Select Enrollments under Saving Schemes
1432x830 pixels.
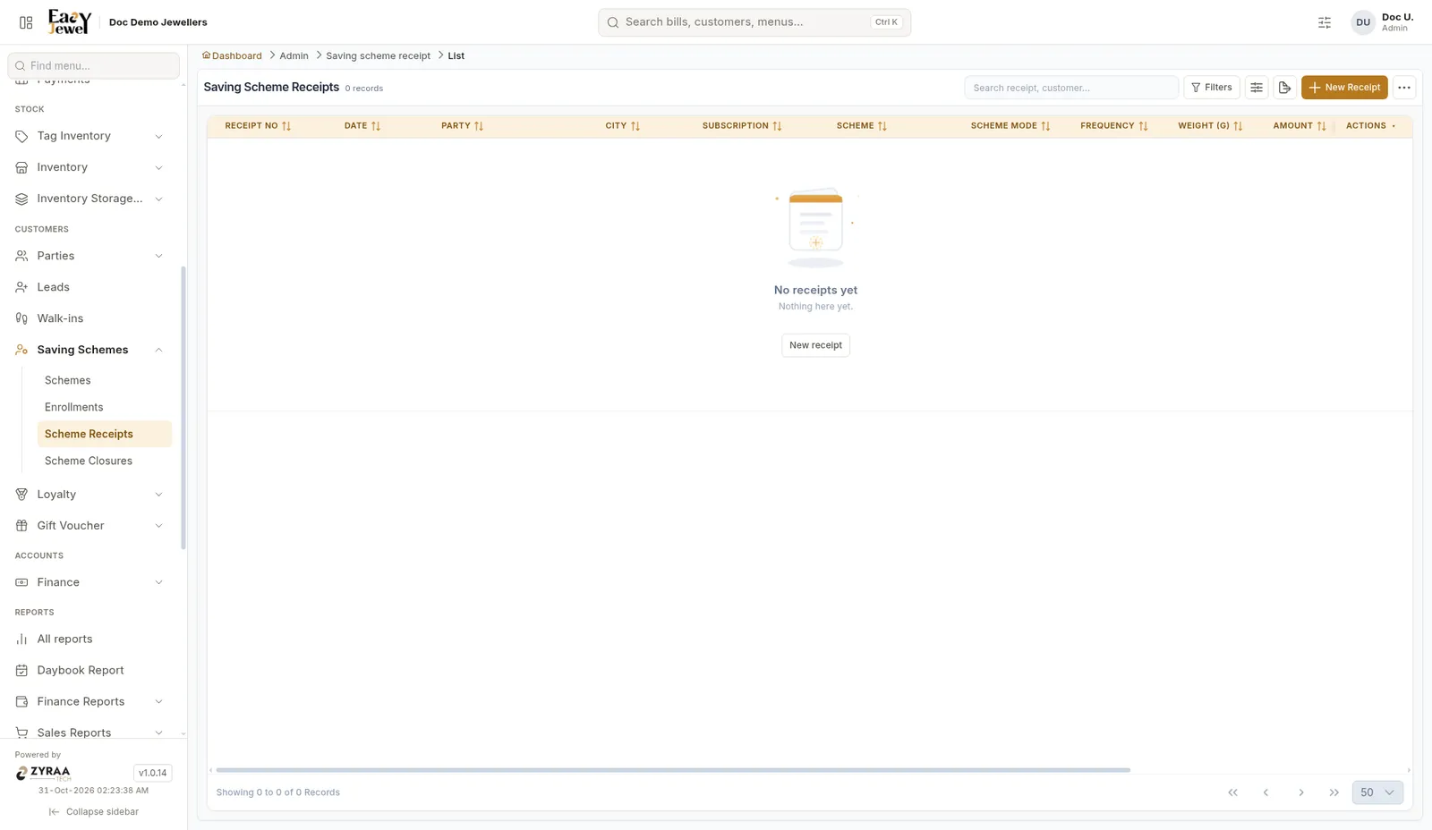[74, 407]
